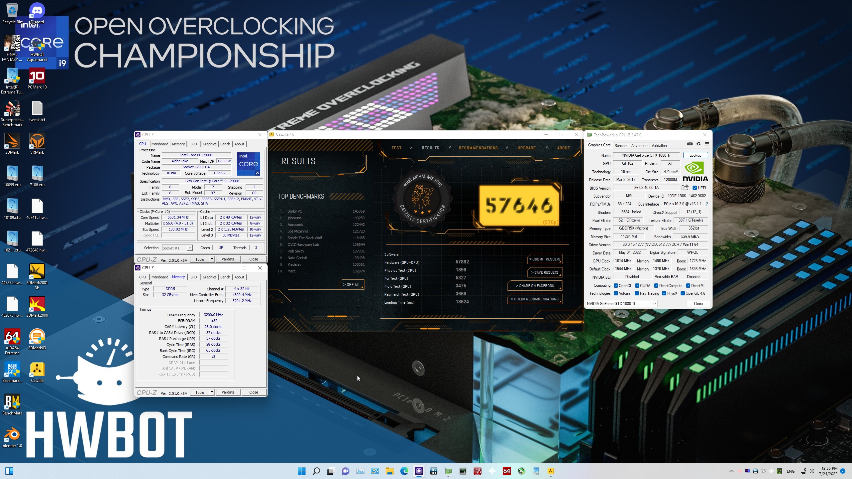Open the Windows Start button
852x479 pixels.
click(302, 471)
